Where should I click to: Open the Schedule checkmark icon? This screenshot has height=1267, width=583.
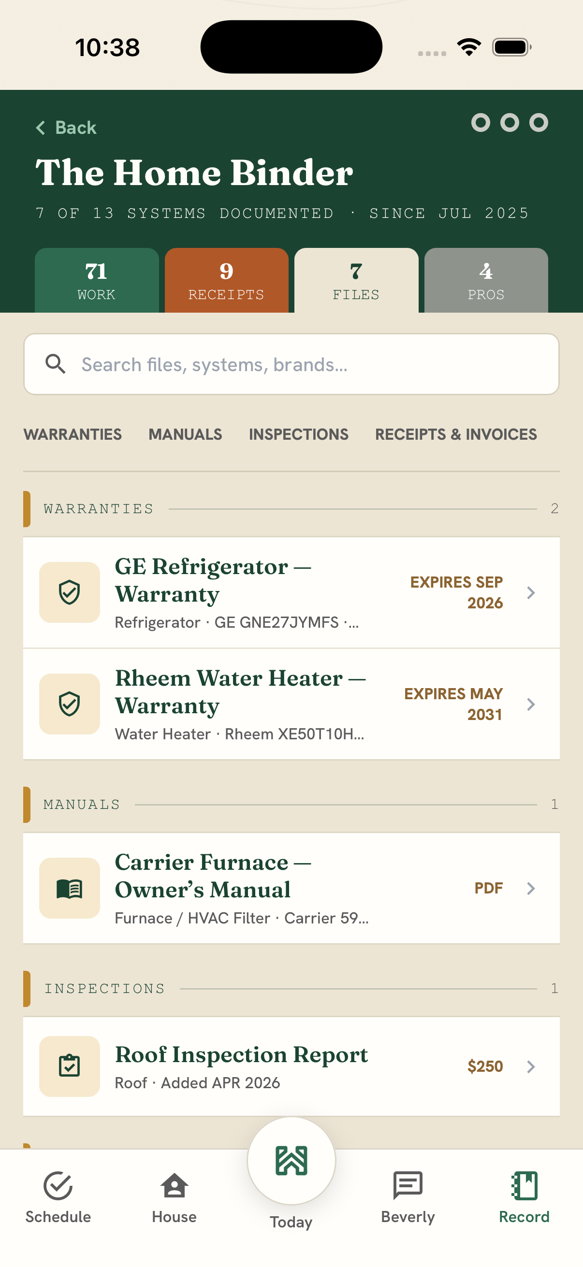click(58, 1186)
